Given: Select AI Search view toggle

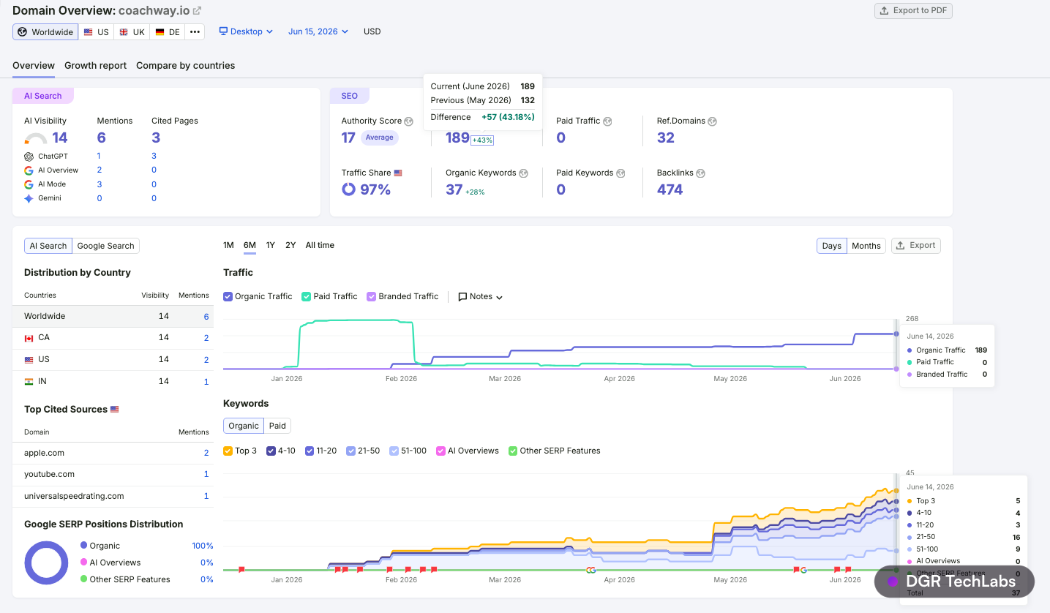Looking at the screenshot, I should 48,246.
